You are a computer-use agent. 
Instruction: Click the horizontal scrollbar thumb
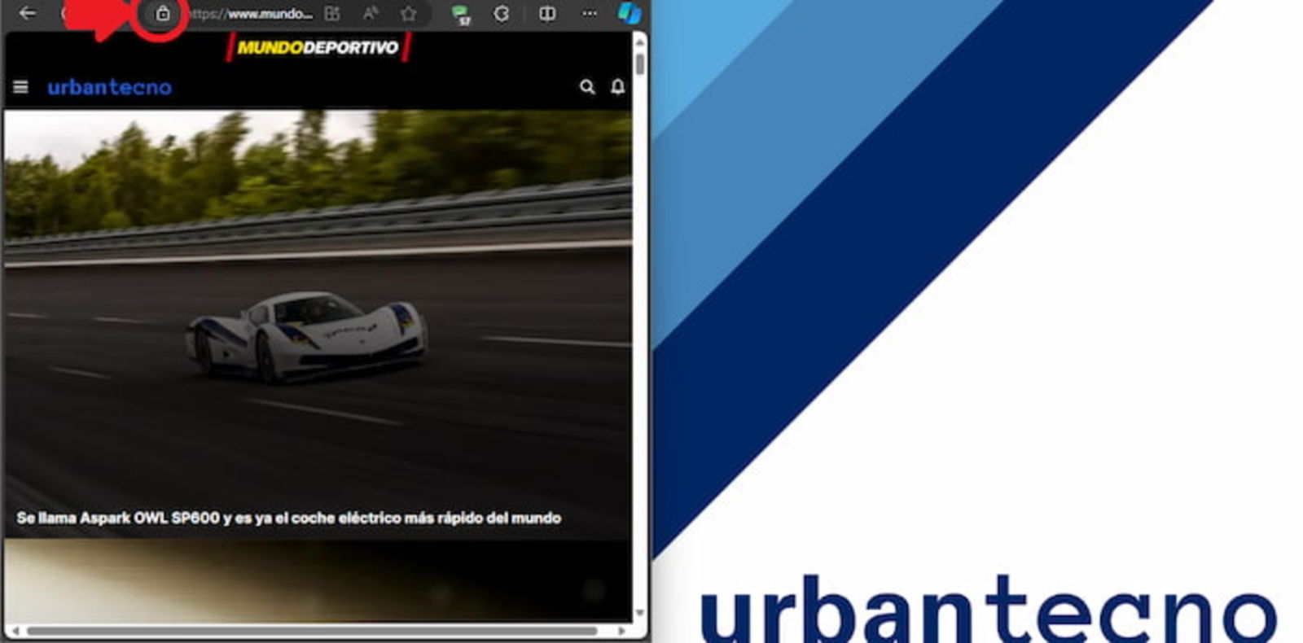coord(312,631)
